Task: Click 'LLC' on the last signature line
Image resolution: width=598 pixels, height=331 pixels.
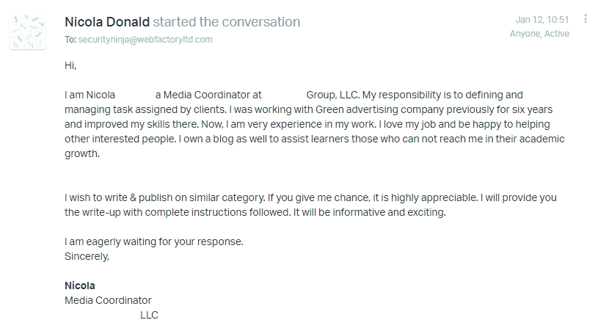Action: [x=149, y=316]
